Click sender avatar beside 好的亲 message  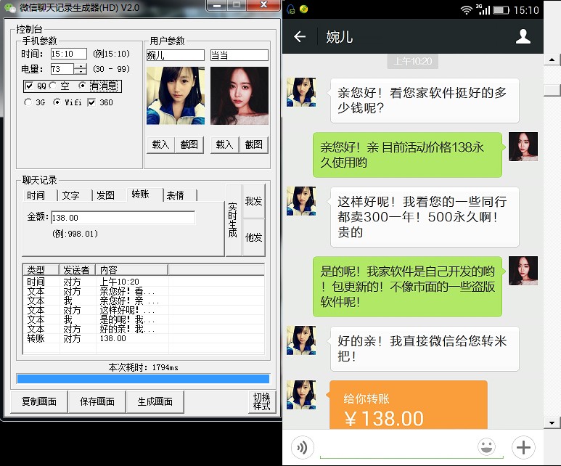301,340
